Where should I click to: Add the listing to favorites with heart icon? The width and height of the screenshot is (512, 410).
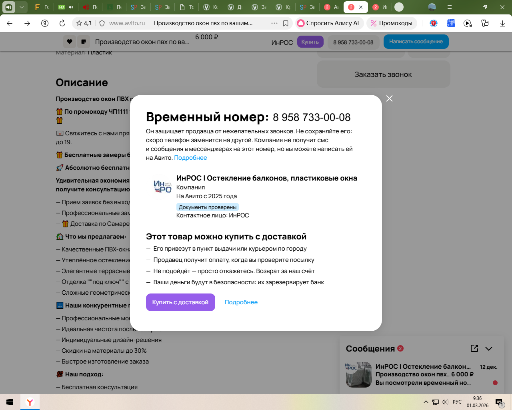click(x=69, y=42)
